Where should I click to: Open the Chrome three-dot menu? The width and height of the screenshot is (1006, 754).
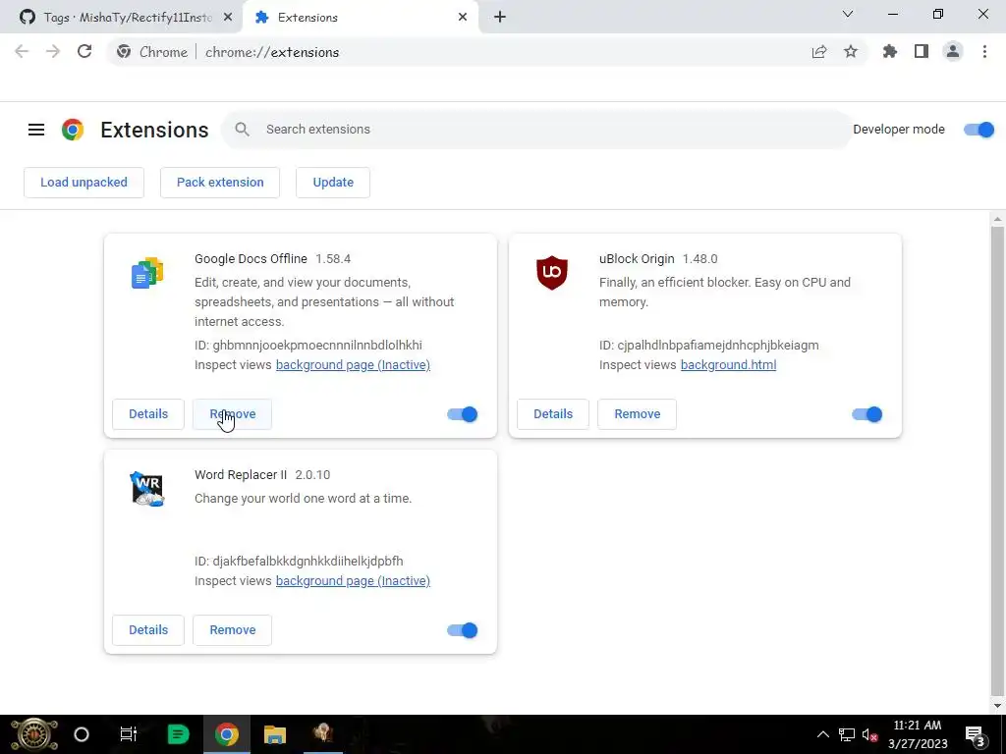984,52
